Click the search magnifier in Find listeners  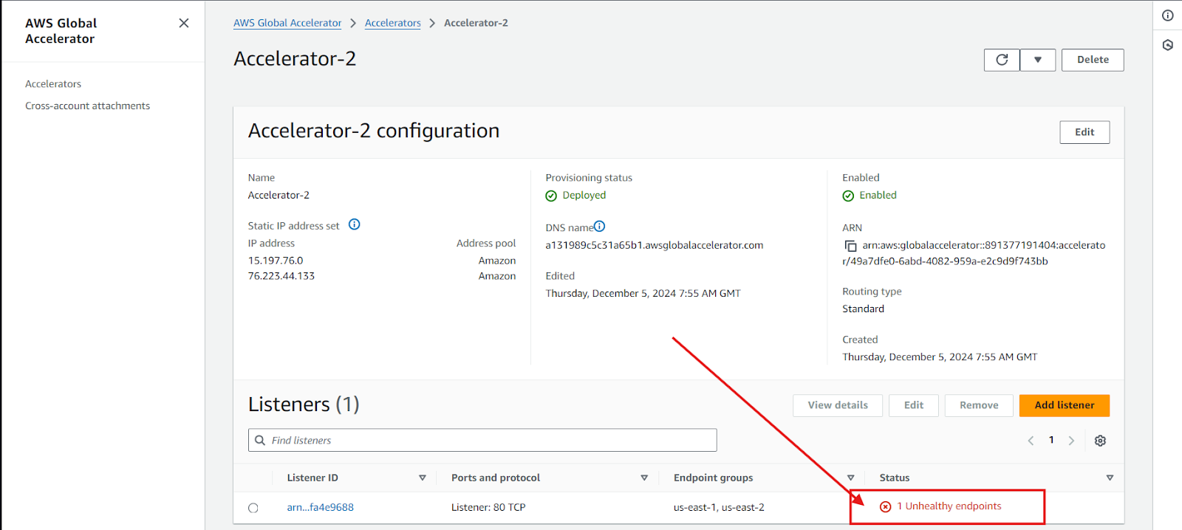(x=260, y=440)
